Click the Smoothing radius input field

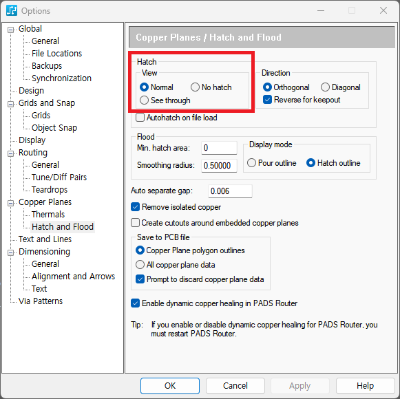219,166
